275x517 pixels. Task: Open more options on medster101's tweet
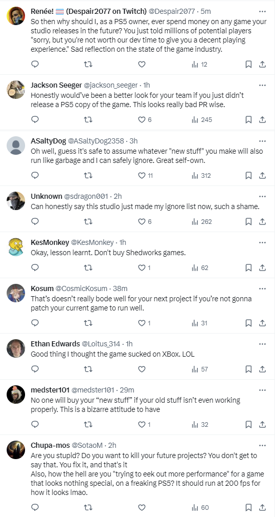point(262,390)
